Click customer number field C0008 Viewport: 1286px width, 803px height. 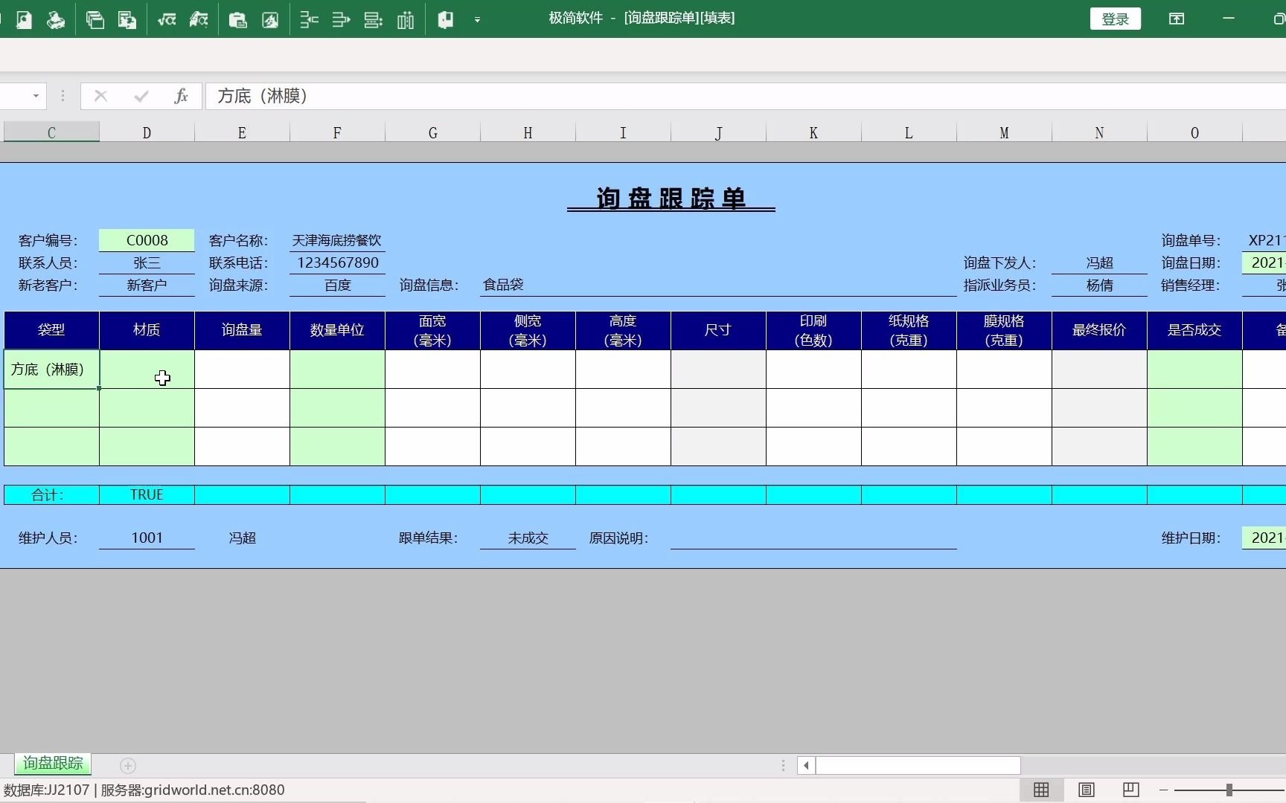coord(147,240)
